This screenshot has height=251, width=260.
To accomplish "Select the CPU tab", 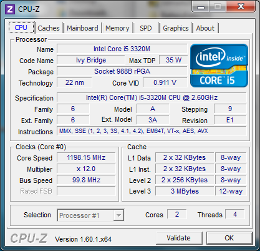I will 21,27.
